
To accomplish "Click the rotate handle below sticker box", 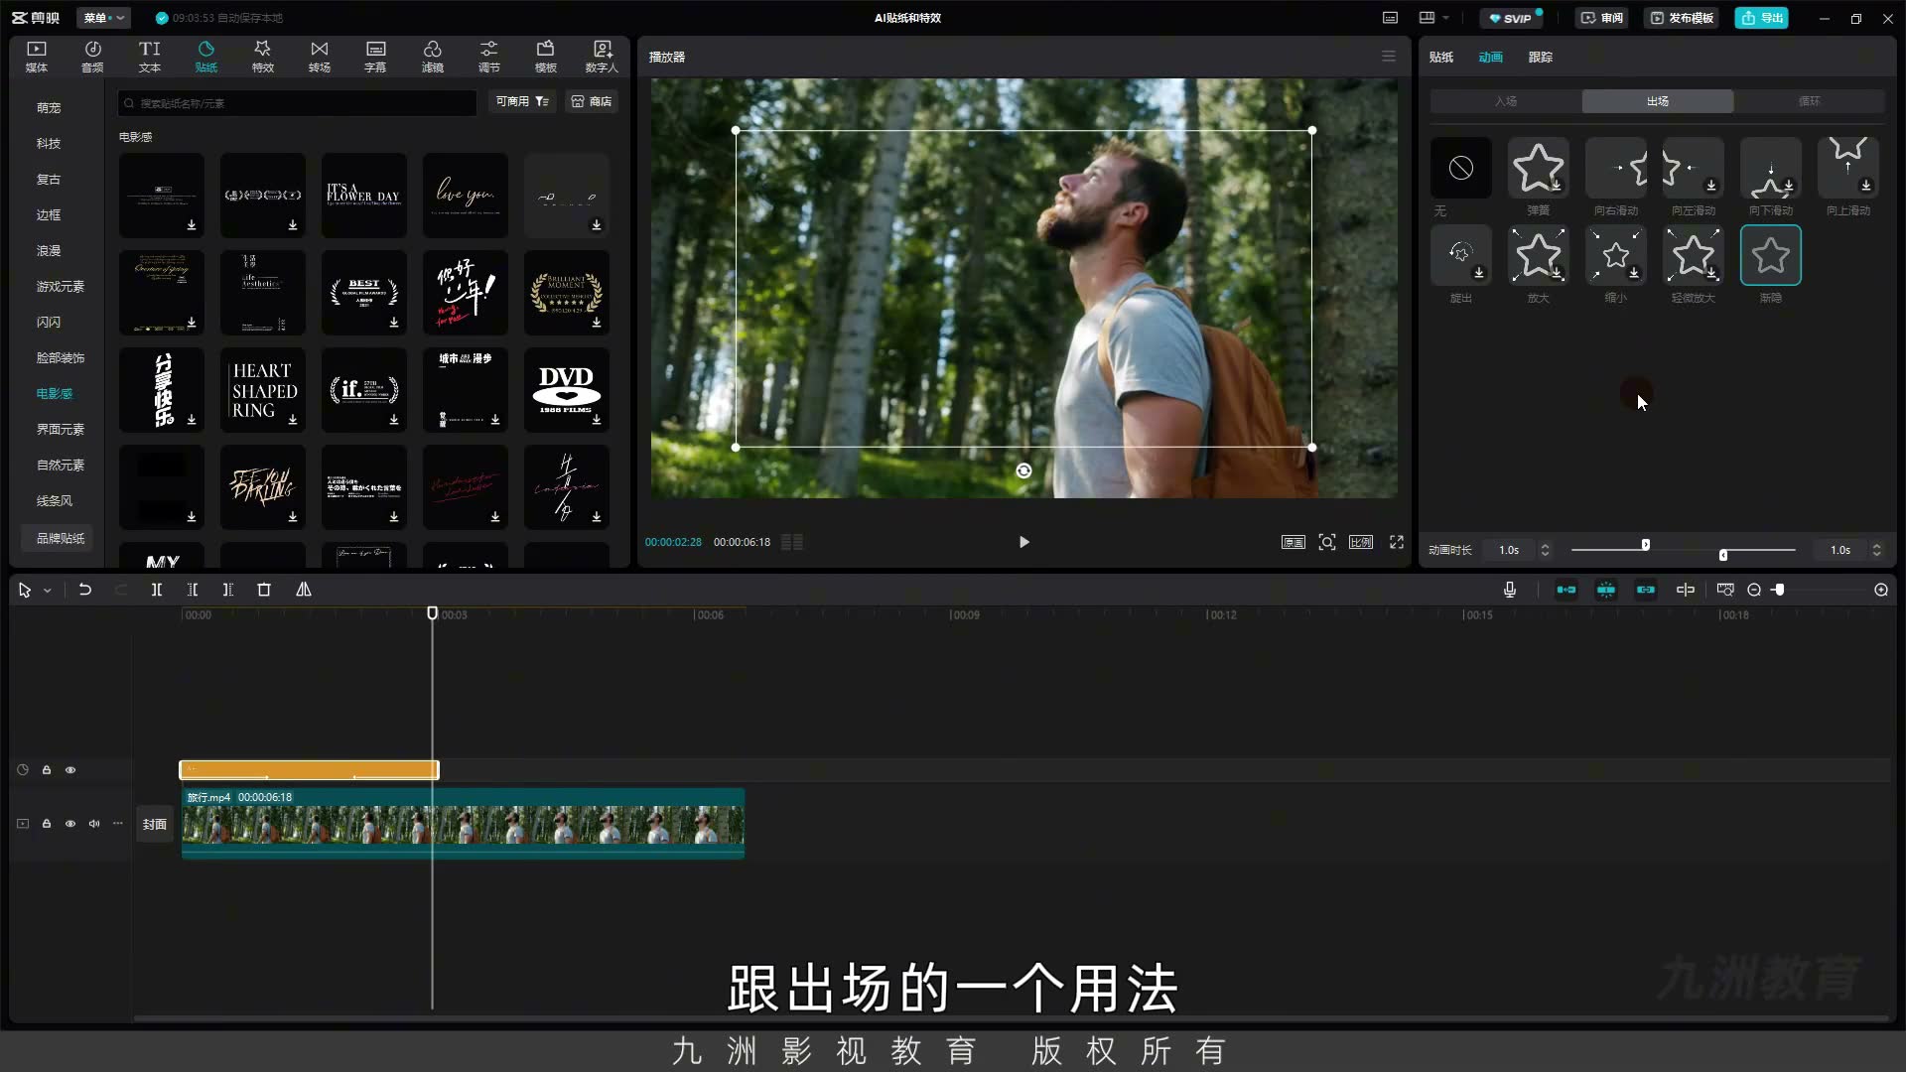I will point(1023,470).
